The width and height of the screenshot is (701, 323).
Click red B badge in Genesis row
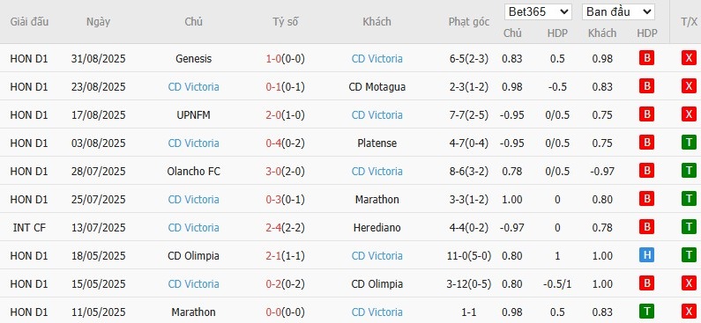click(646, 58)
